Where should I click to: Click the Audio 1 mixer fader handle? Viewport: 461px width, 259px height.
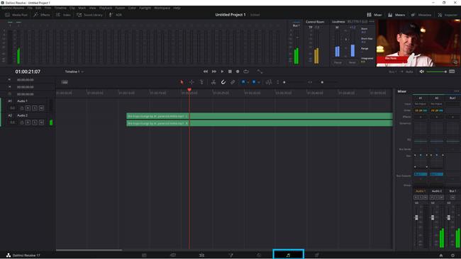(416, 217)
